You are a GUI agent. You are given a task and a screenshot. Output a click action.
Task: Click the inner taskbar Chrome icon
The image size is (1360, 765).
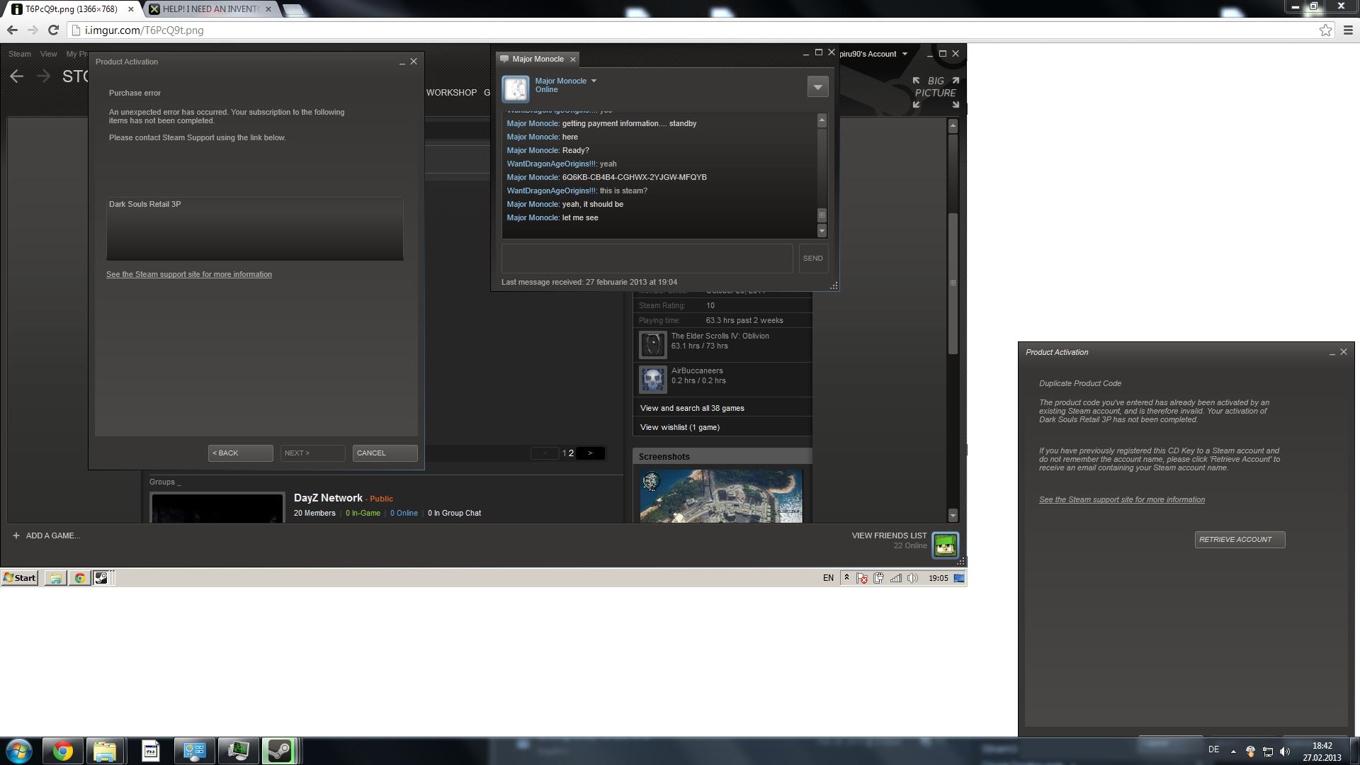pos(80,578)
